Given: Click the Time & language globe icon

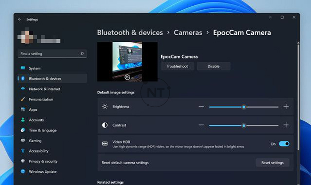Looking at the screenshot, I should tap(23, 130).
